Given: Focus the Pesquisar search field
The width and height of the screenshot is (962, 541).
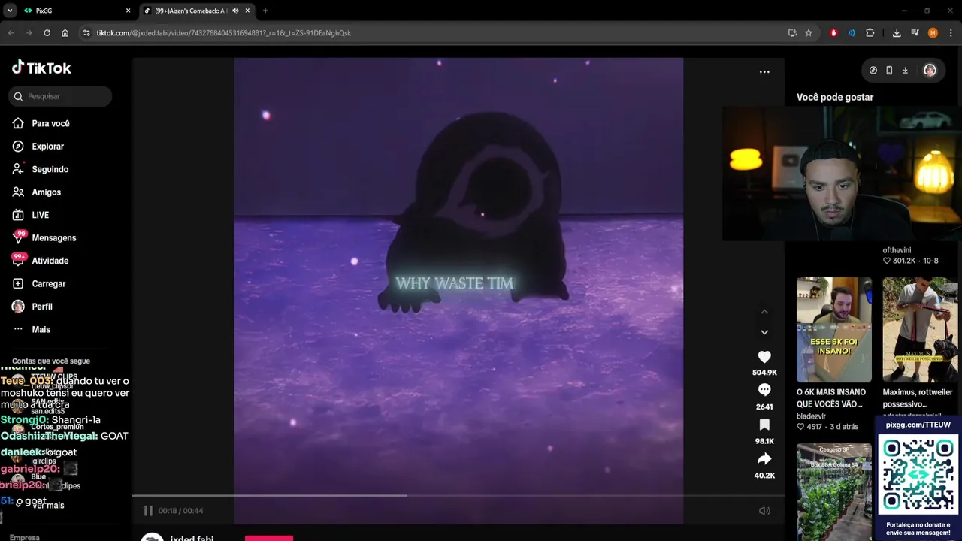Looking at the screenshot, I should [x=60, y=96].
